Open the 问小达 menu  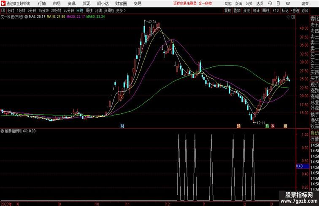point(103,3)
